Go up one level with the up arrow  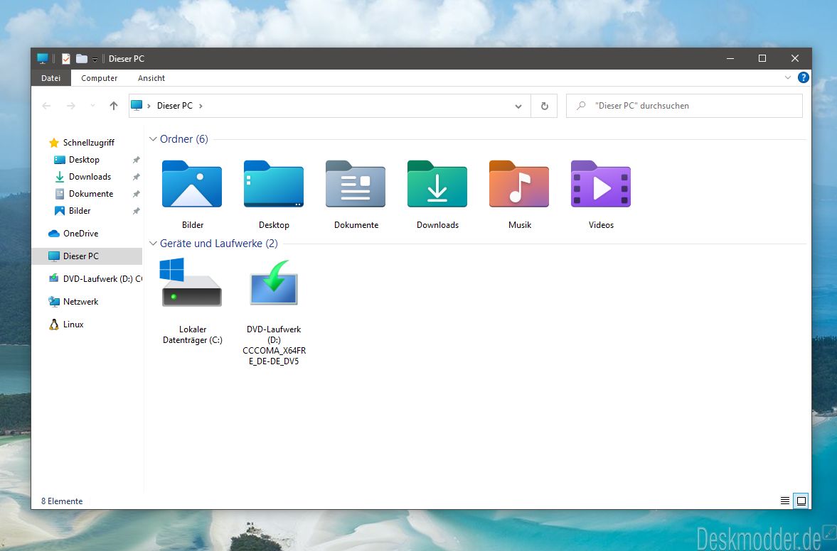(114, 106)
